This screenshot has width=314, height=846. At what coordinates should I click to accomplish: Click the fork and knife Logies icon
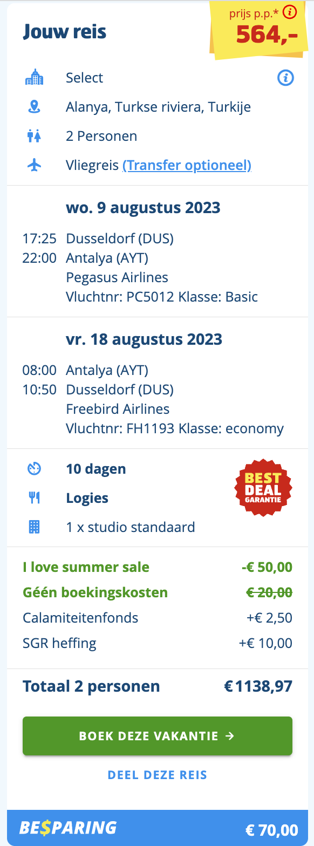[34, 498]
